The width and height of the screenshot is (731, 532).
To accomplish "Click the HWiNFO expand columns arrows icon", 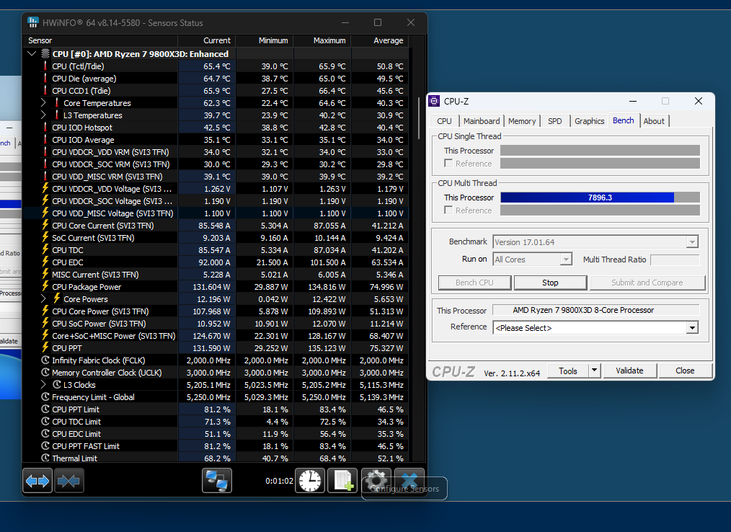I will (x=37, y=481).
